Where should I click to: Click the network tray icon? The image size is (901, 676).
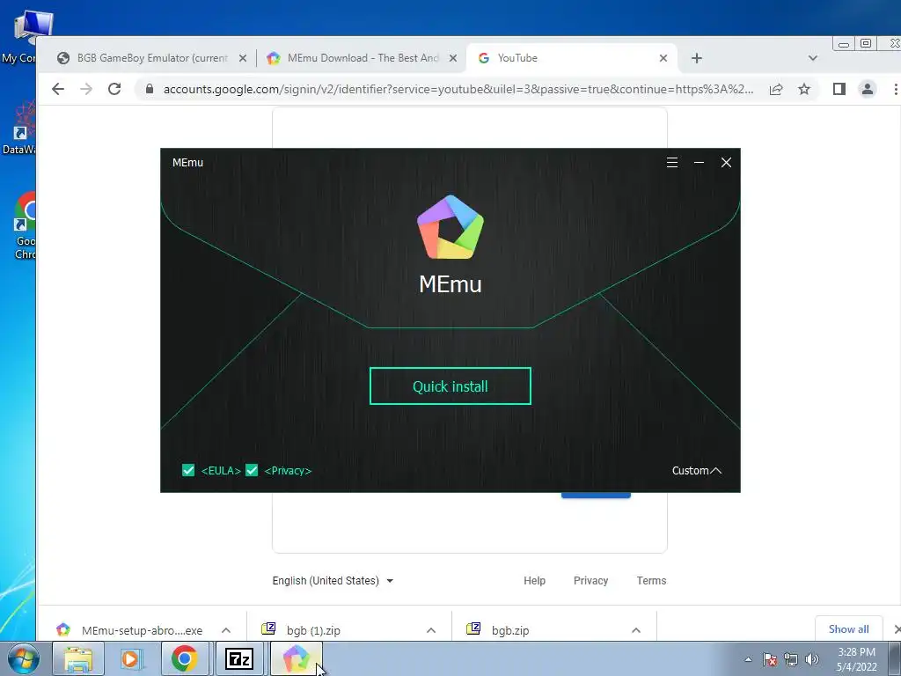pos(791,659)
